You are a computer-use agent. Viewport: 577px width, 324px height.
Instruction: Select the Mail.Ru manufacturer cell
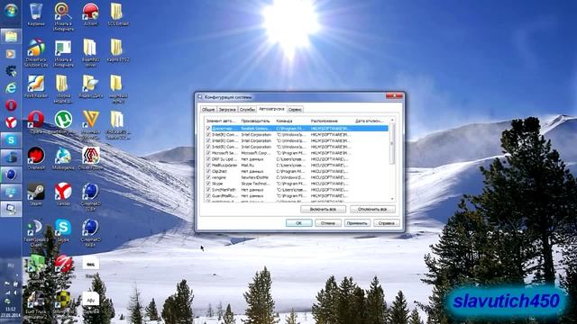[x=249, y=165]
